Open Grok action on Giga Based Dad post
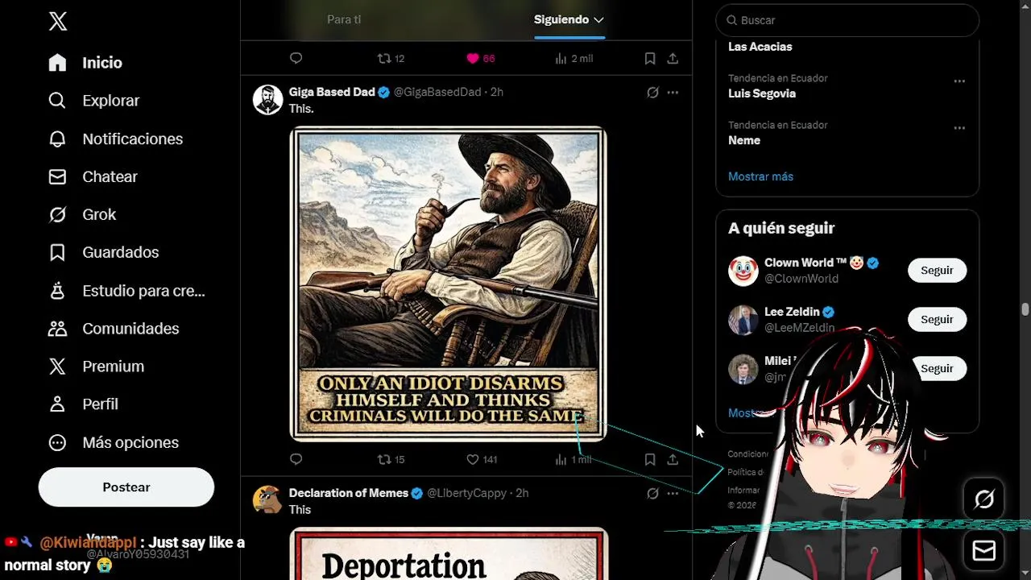 (652, 93)
